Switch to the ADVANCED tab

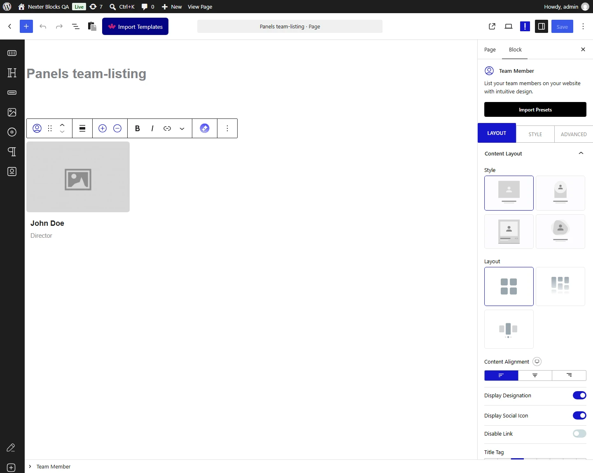pos(574,134)
